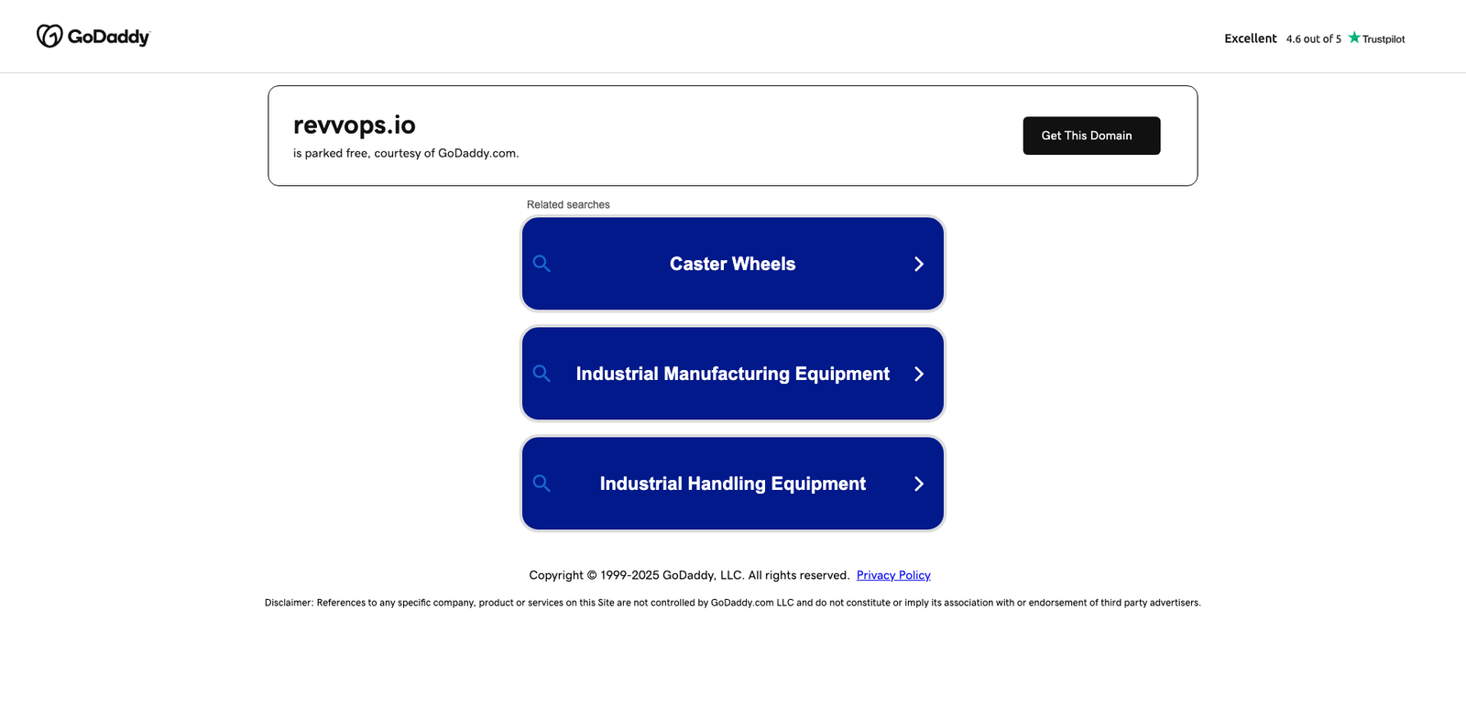Select the Caster Wheels search label

[x=732, y=264]
